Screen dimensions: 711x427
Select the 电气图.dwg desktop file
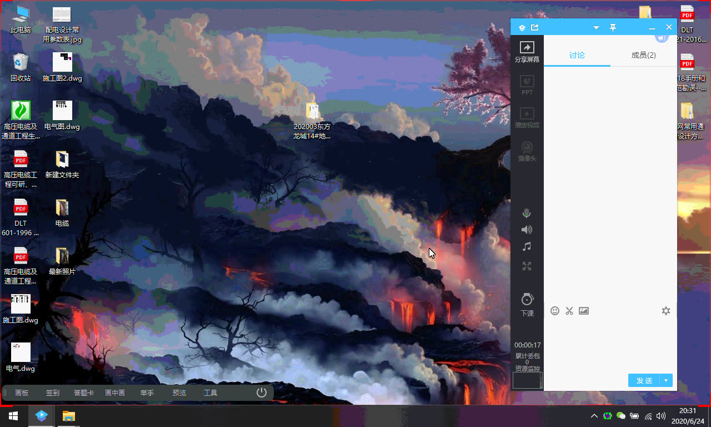pyautogui.click(x=62, y=116)
